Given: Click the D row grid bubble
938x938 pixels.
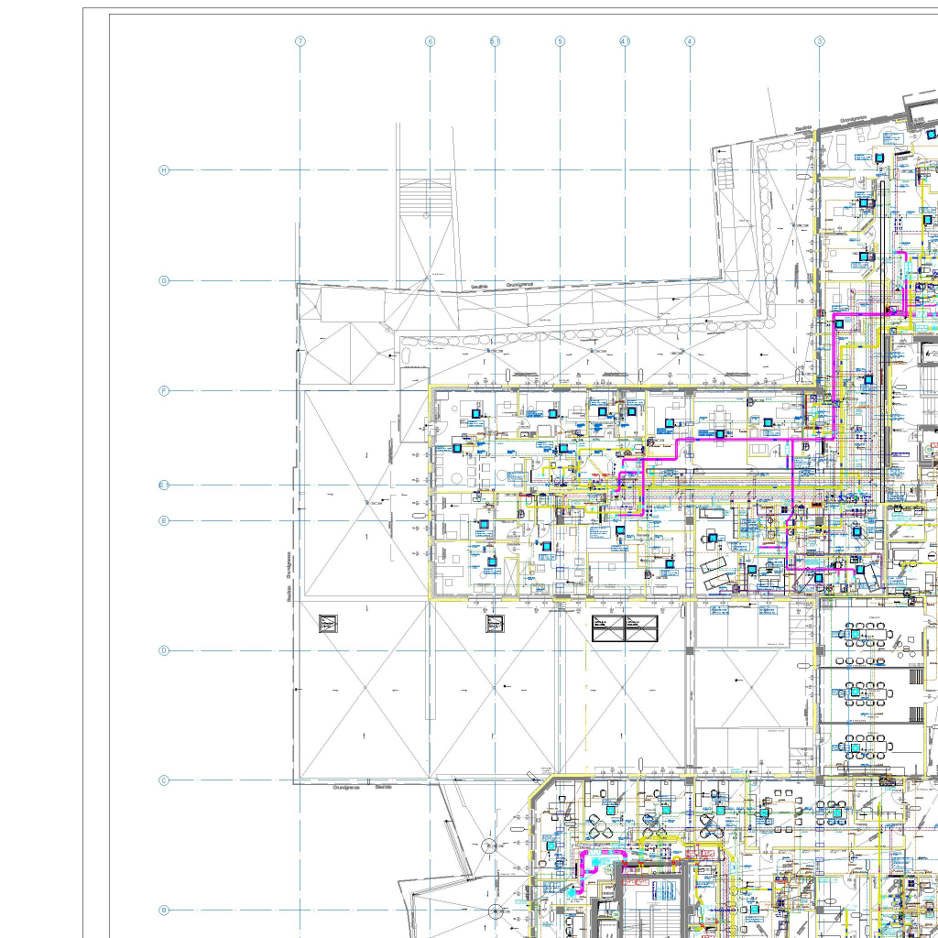Looking at the screenshot, I should click(164, 650).
